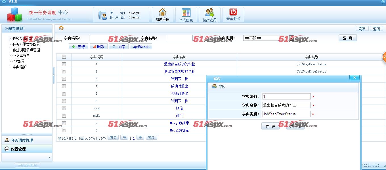Toggle the select-all header checkbox
The image size is (386, 170).
click(x=64, y=57)
